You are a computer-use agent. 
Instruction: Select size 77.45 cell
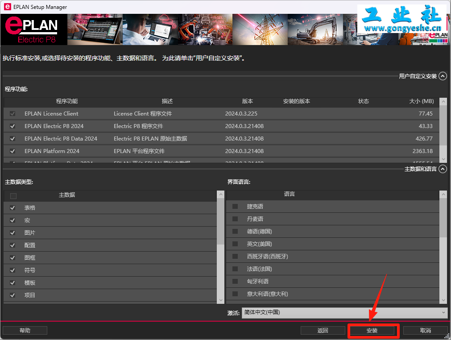426,114
